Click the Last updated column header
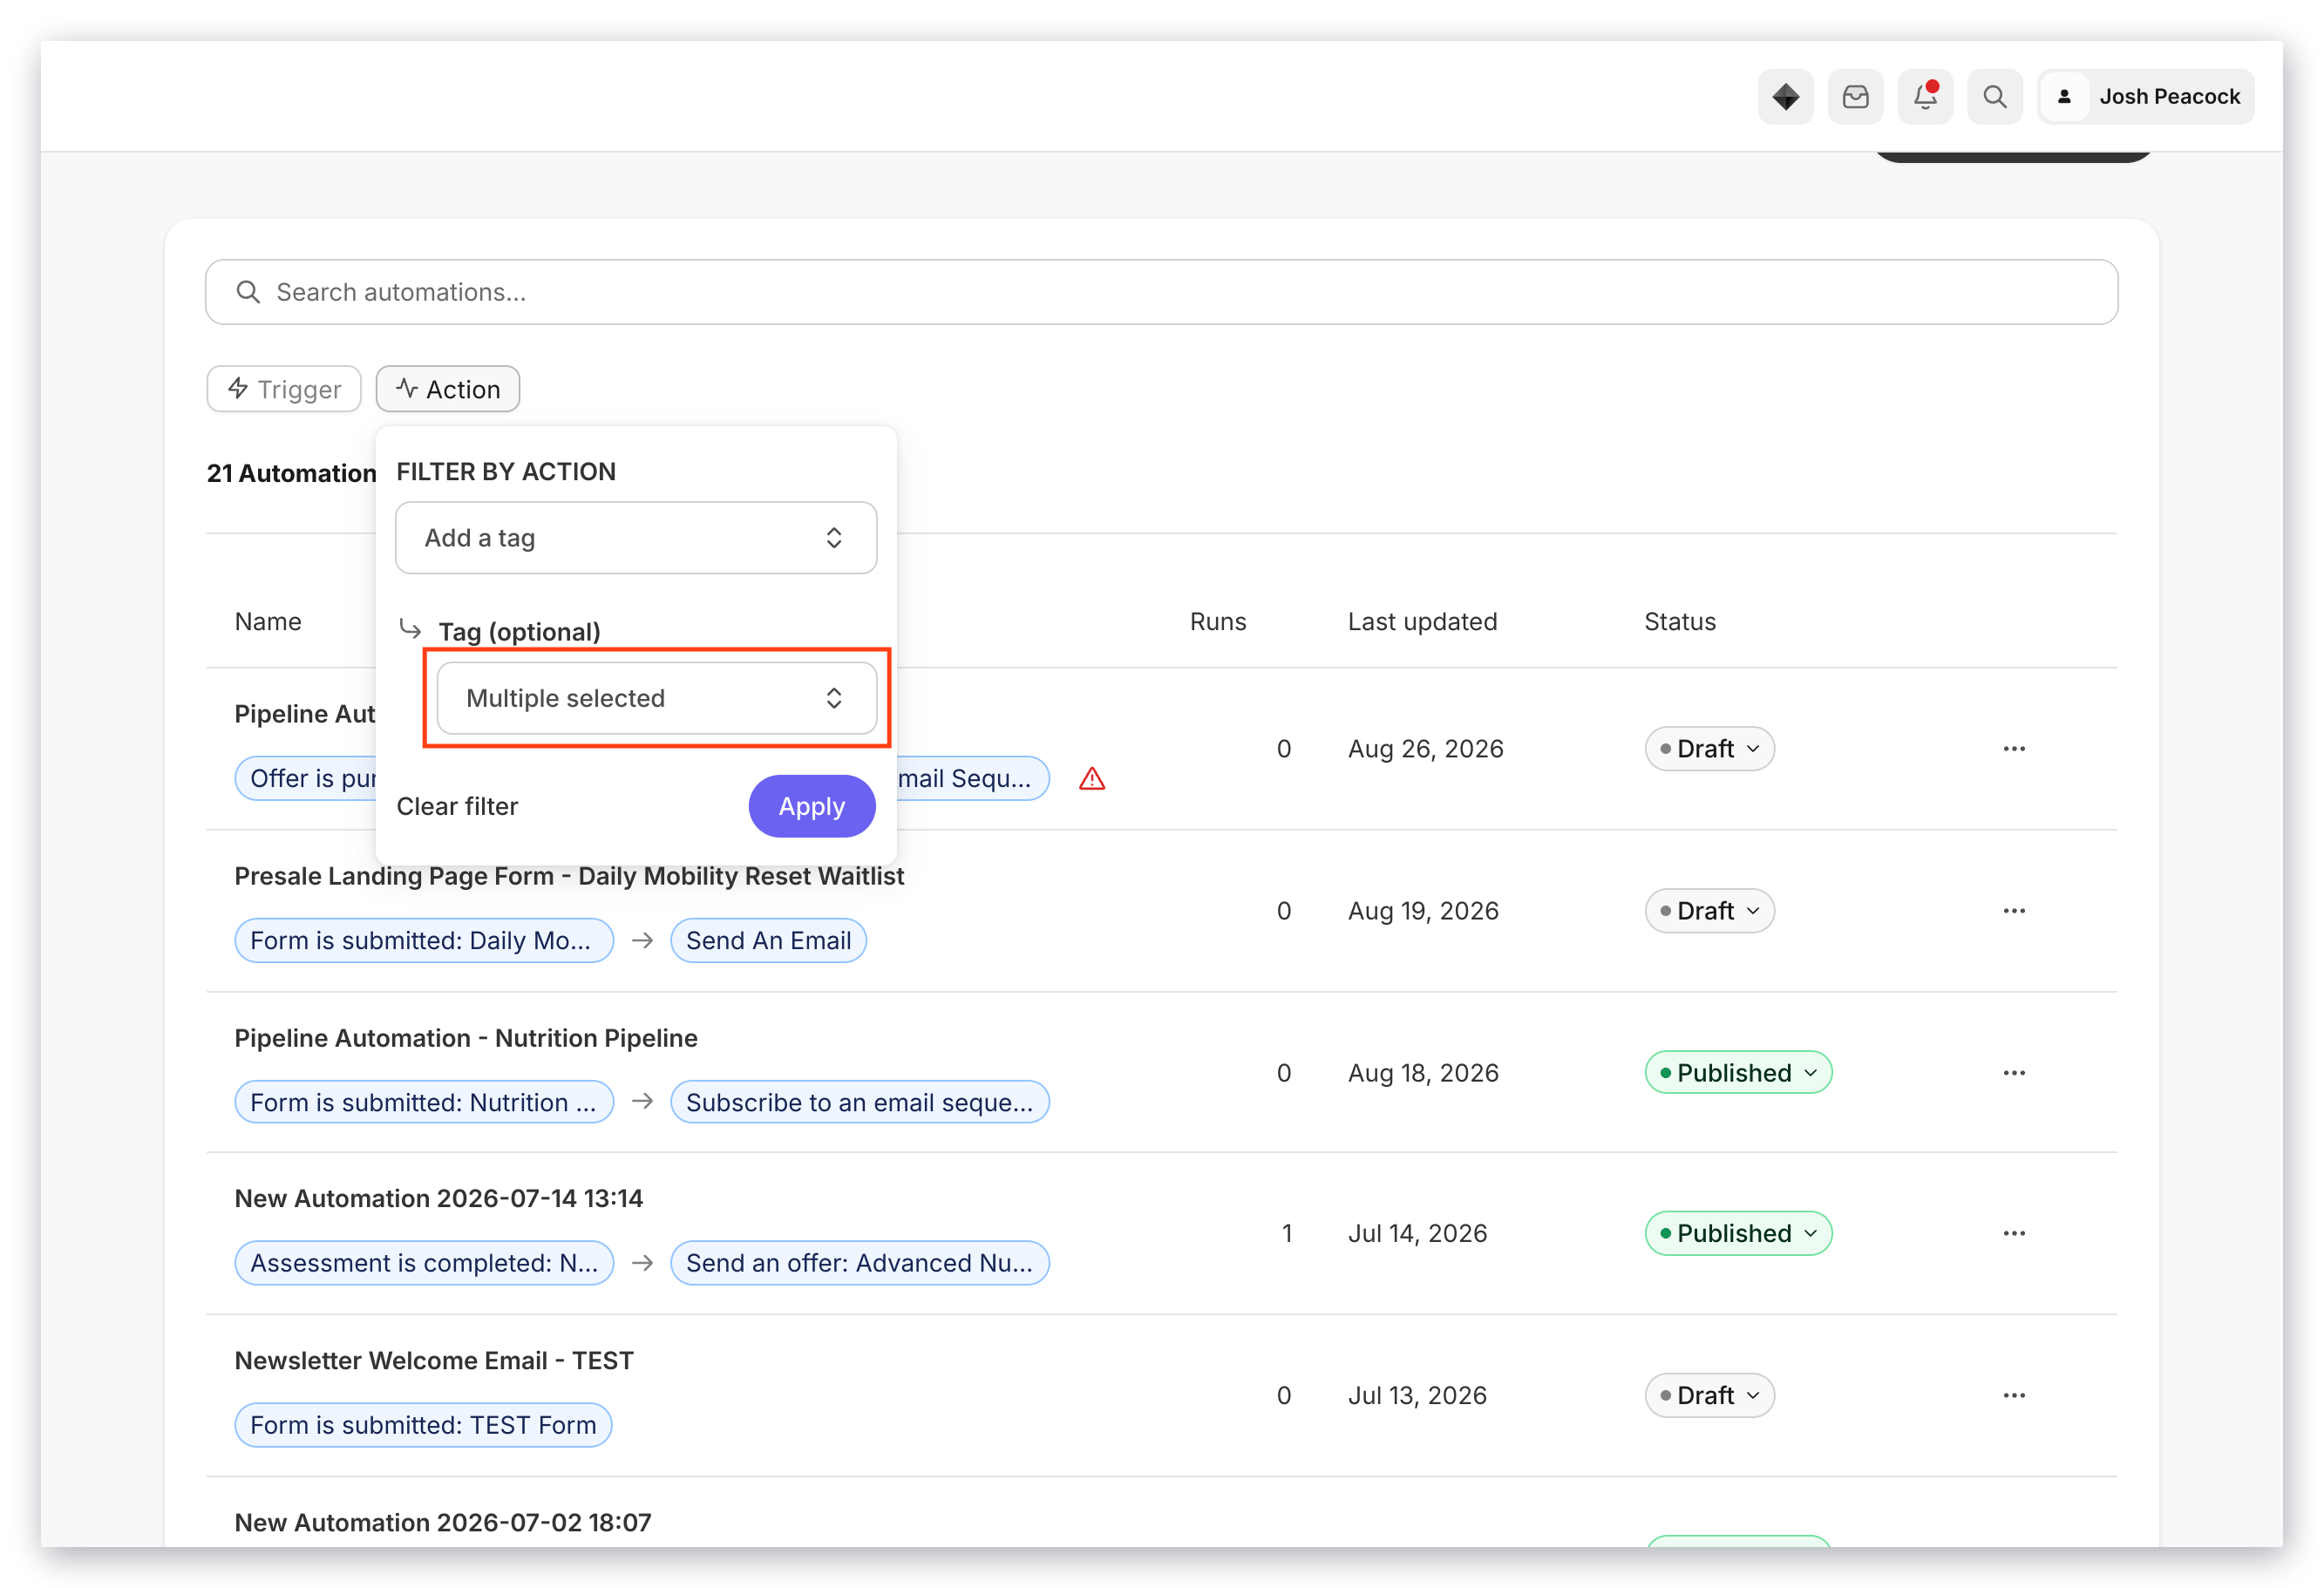2324x1588 pixels. click(x=1422, y=622)
